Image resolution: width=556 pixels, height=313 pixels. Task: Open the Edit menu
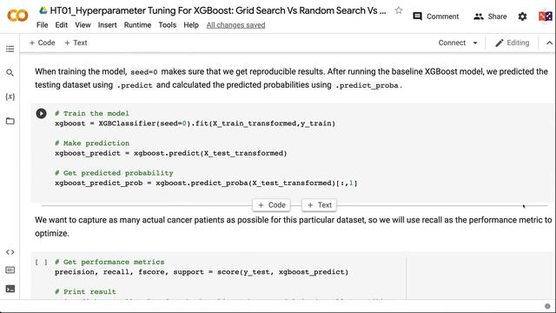pyautogui.click(x=62, y=25)
